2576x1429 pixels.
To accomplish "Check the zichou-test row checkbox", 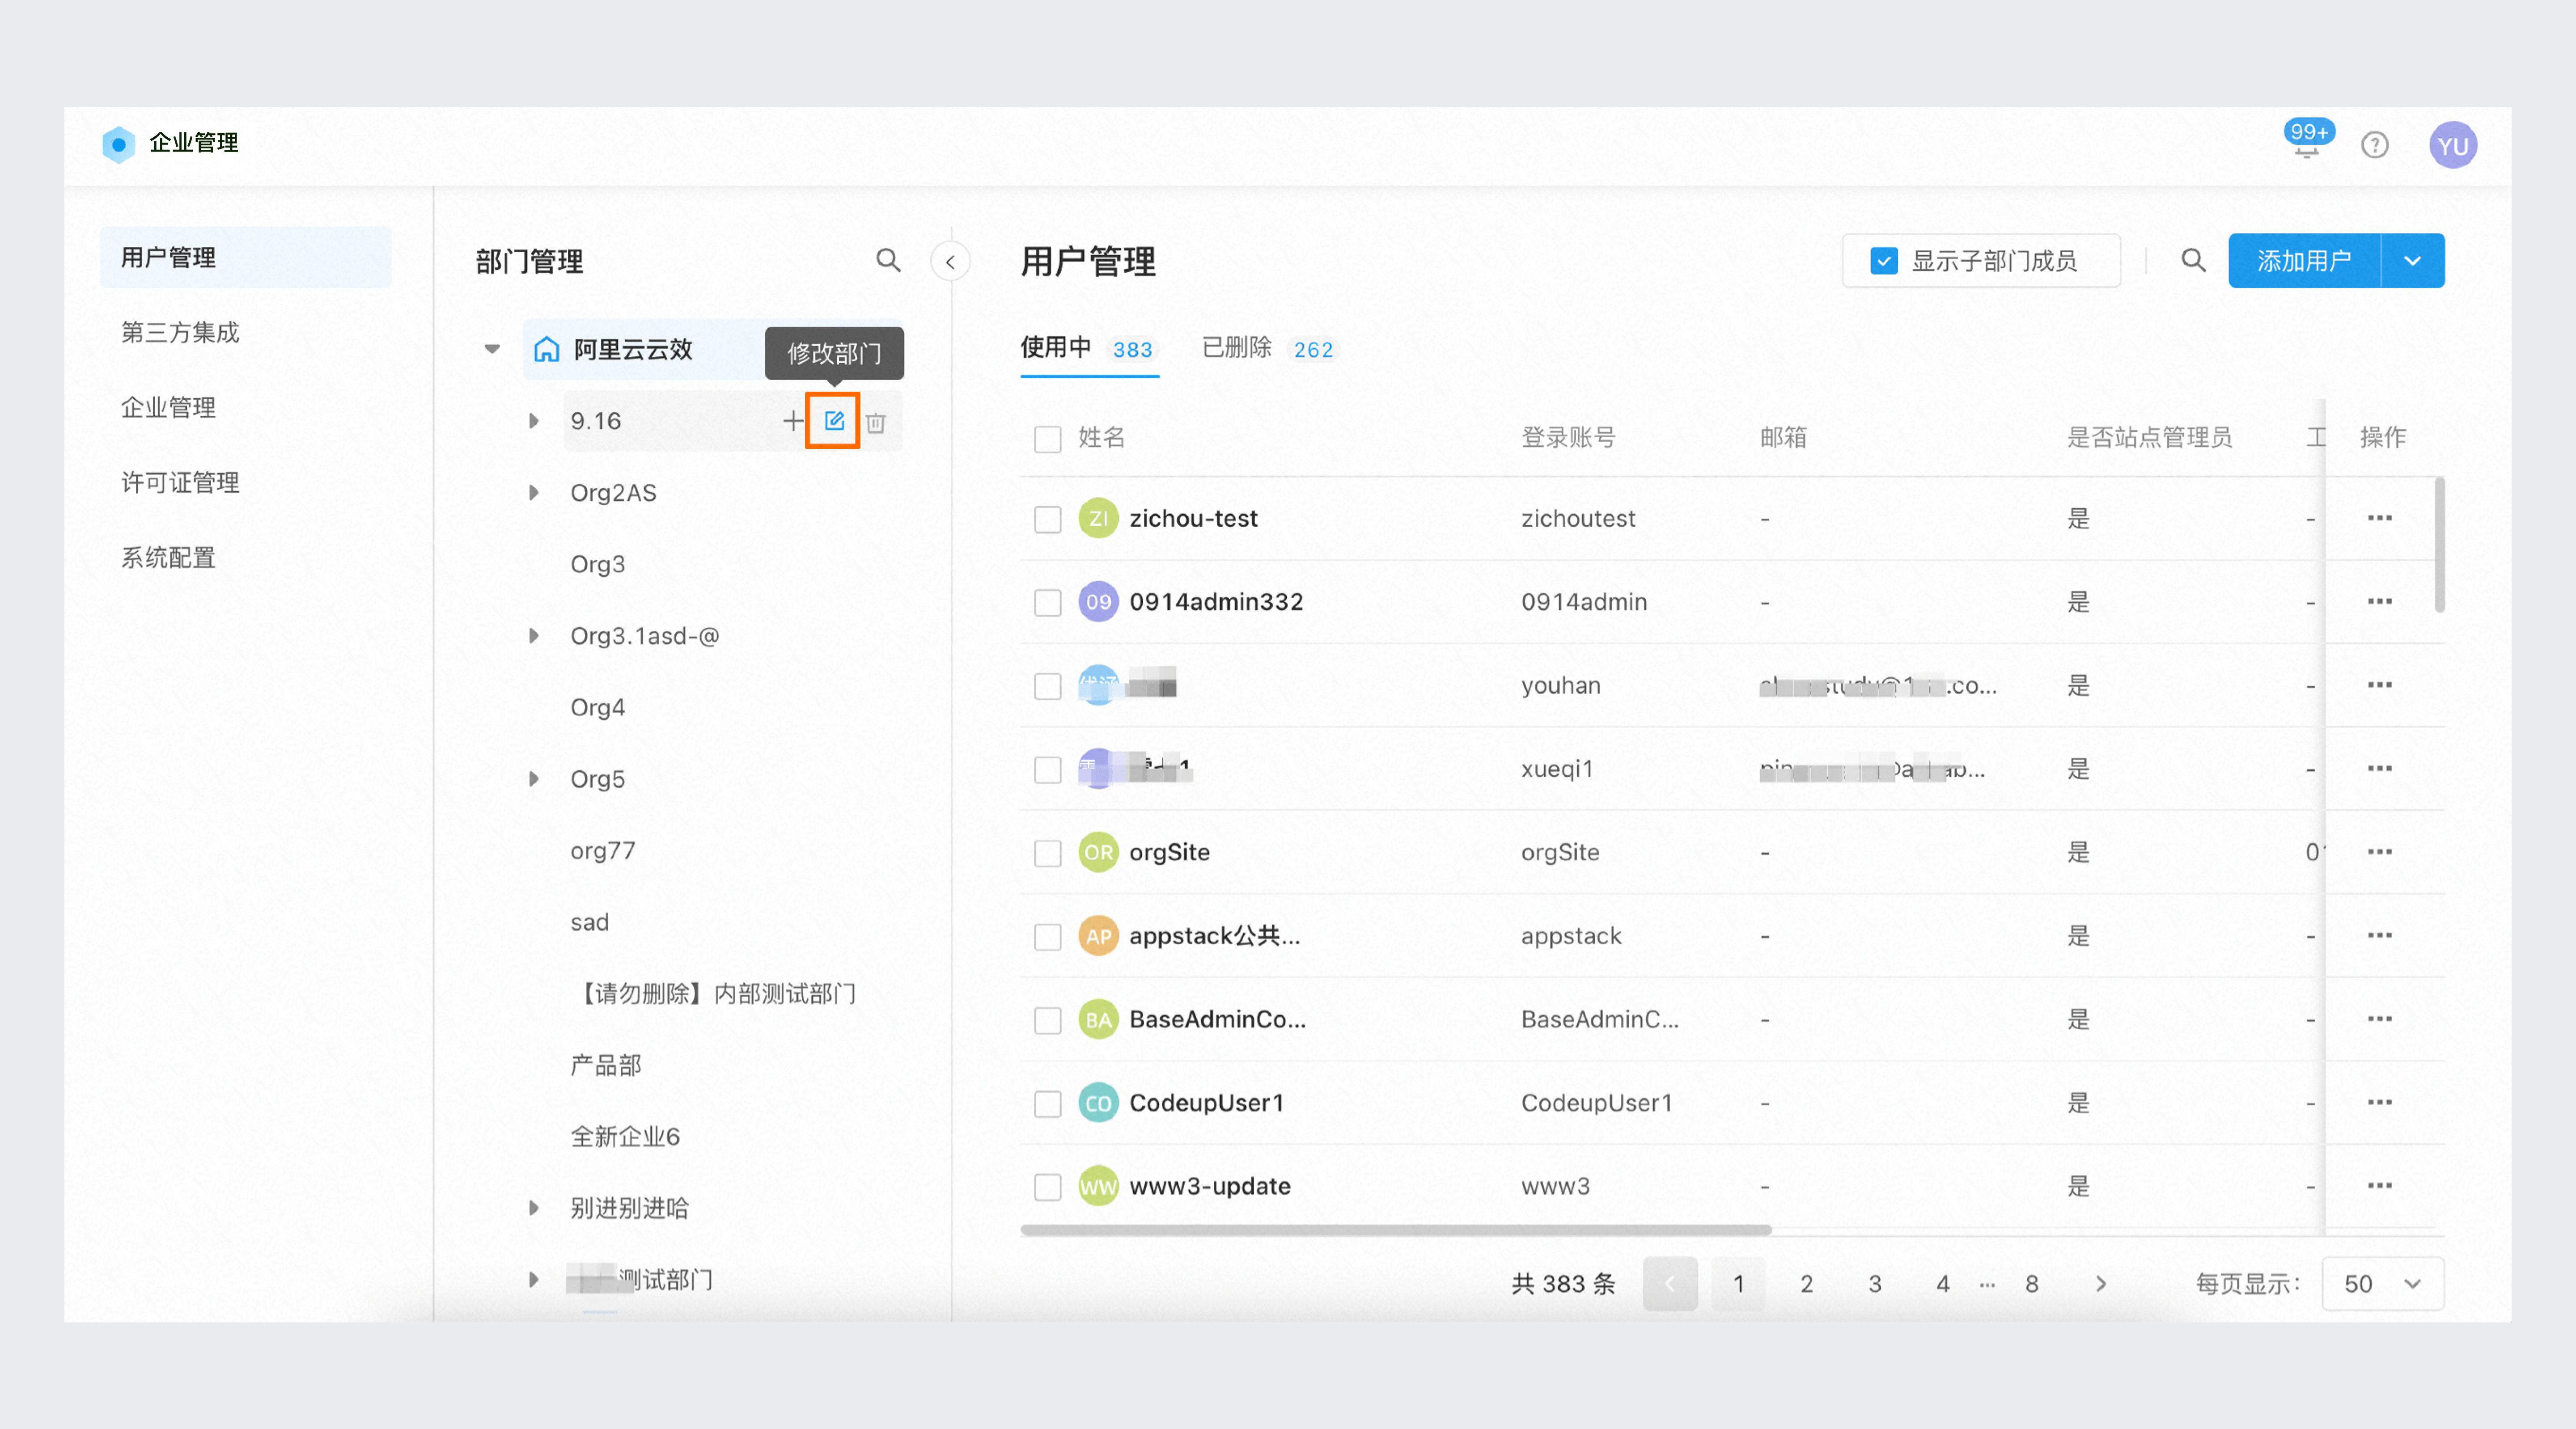I will (x=1046, y=519).
